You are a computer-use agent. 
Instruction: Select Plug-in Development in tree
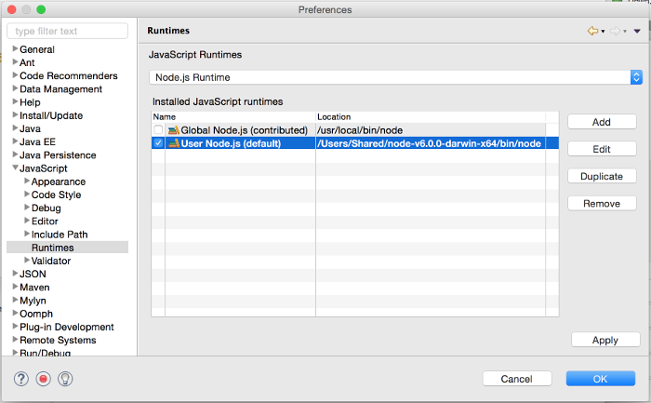66,327
